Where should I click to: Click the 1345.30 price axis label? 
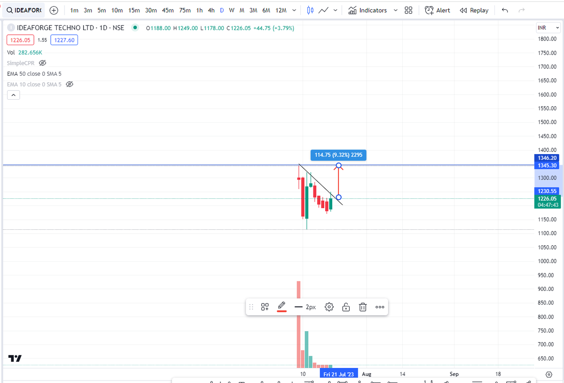coord(546,165)
